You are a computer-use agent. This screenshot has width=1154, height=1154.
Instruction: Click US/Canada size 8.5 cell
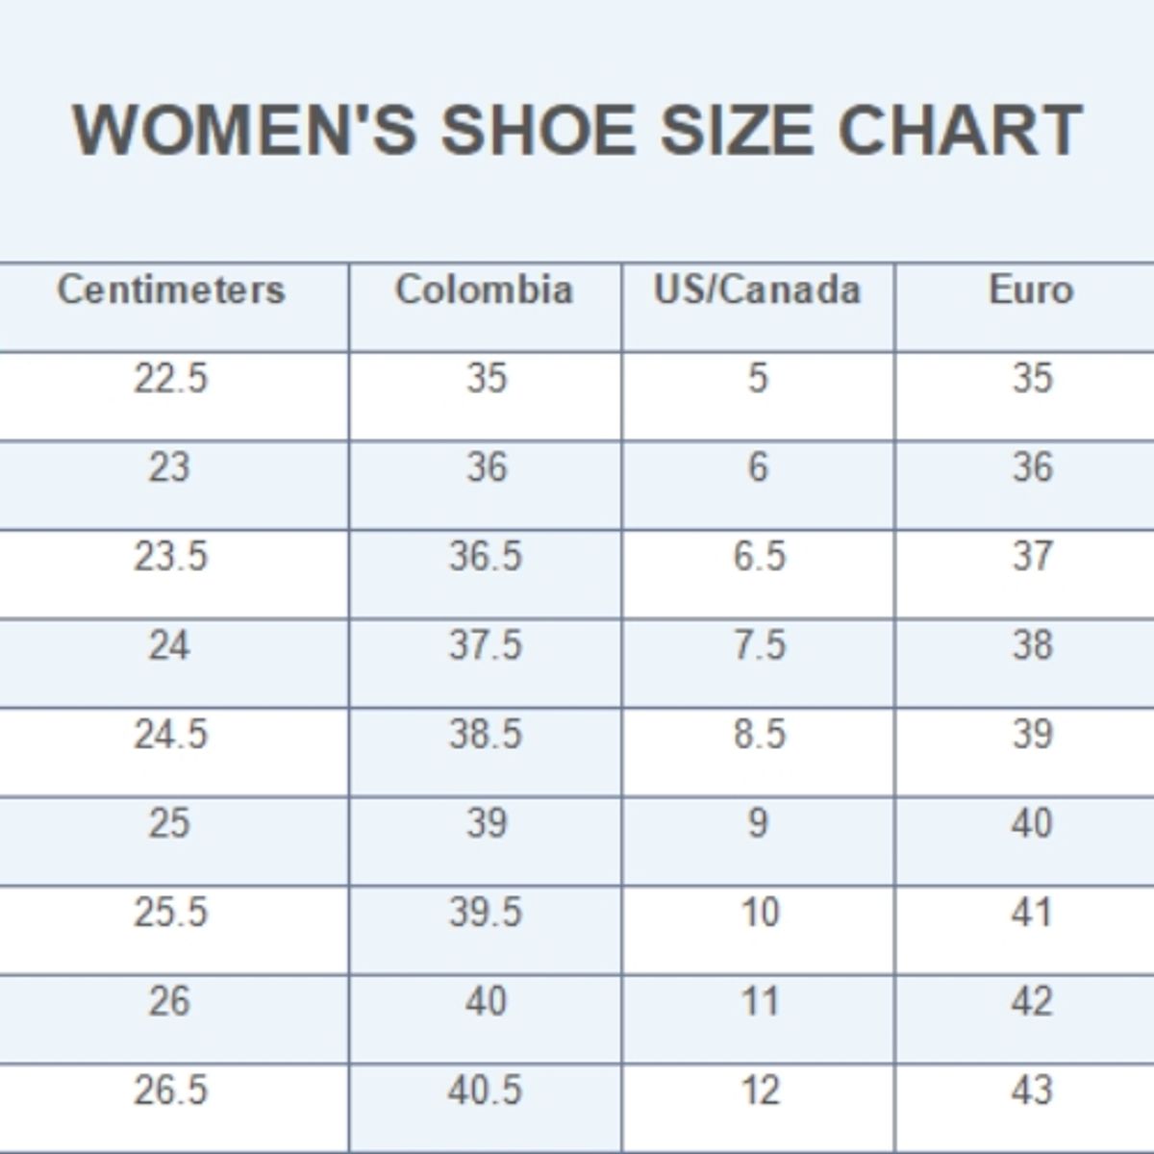[759, 736]
